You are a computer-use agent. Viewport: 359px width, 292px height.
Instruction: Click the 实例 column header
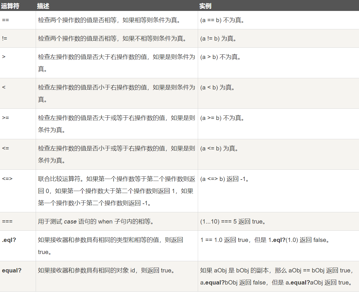205,6
